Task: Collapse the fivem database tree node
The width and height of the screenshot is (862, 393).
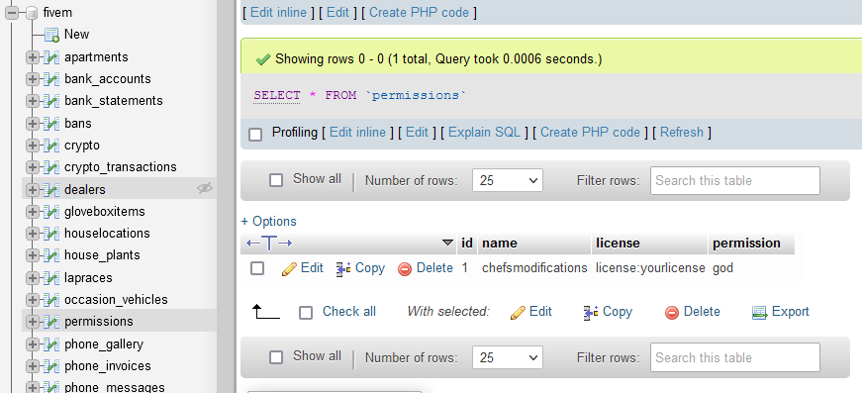Action: 12,13
